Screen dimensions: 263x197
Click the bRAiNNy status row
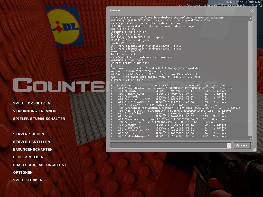[168, 125]
